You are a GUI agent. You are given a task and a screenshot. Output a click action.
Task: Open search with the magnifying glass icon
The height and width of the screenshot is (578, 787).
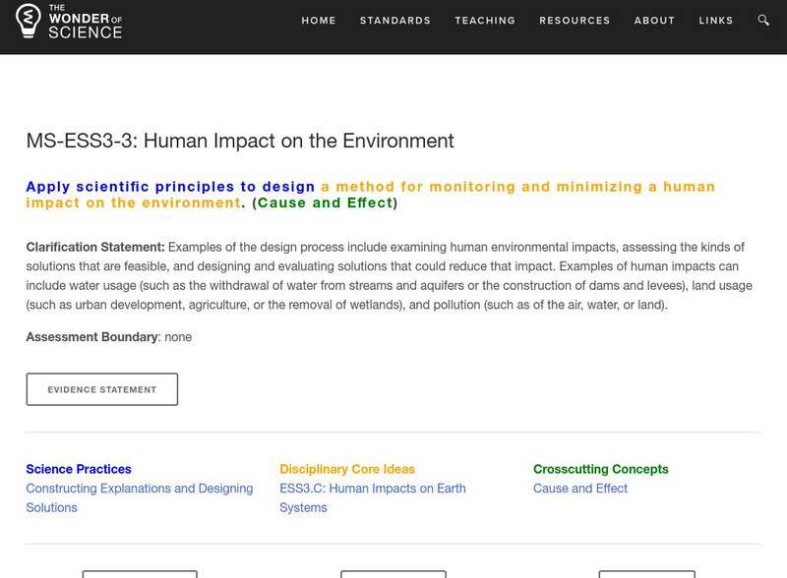coord(763,21)
